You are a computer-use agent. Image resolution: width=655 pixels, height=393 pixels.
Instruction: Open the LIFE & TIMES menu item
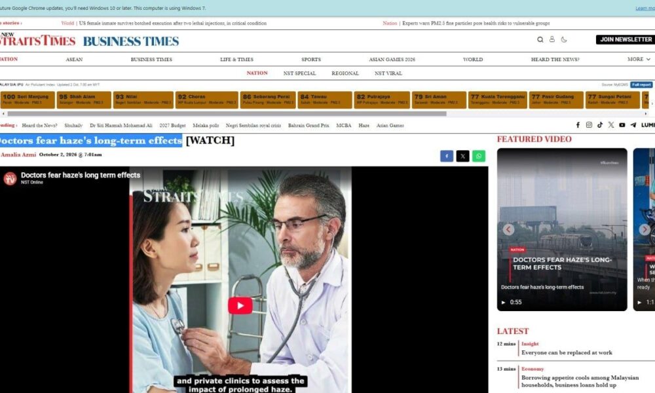(x=236, y=60)
